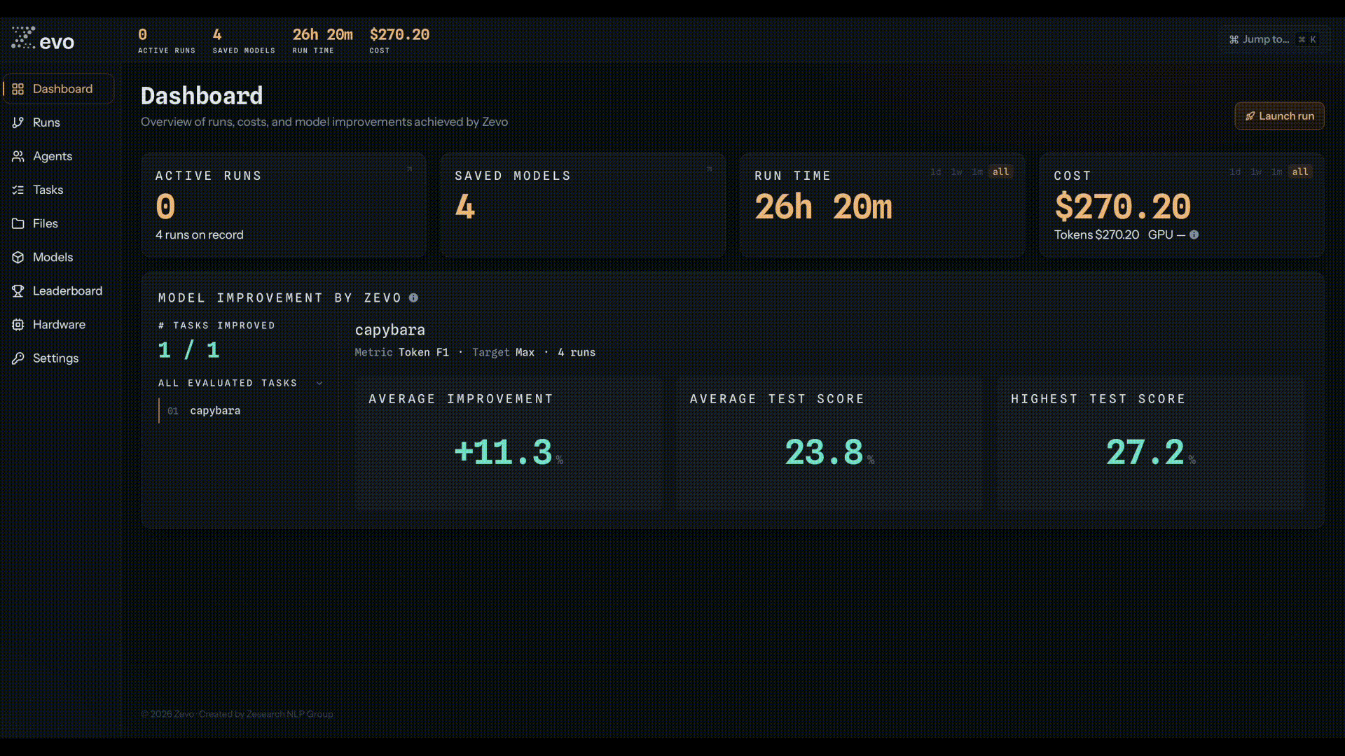Click the 'Tokens $270.20' cost breakdown text
Screen dimensions: 1345x756
pos(1096,235)
